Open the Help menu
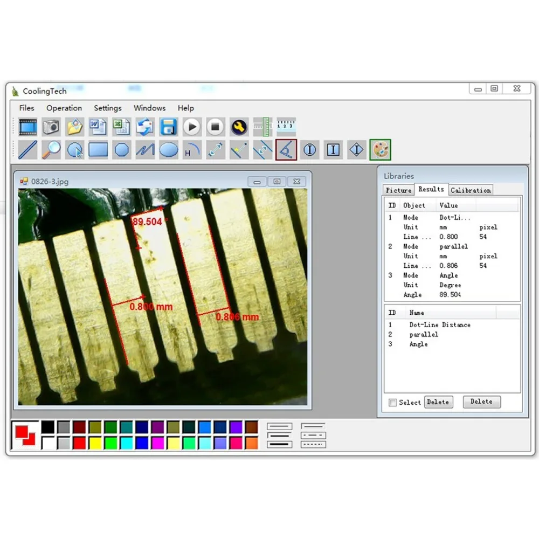The image size is (539, 539). pyautogui.click(x=185, y=108)
